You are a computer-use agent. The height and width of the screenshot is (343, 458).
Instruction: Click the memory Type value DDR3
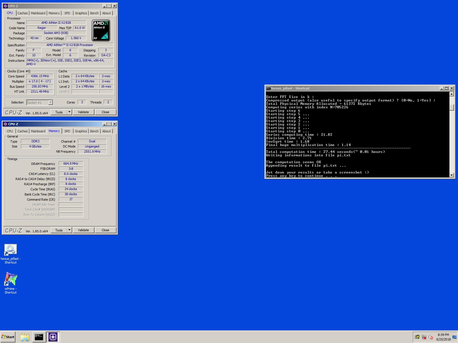tap(35, 141)
